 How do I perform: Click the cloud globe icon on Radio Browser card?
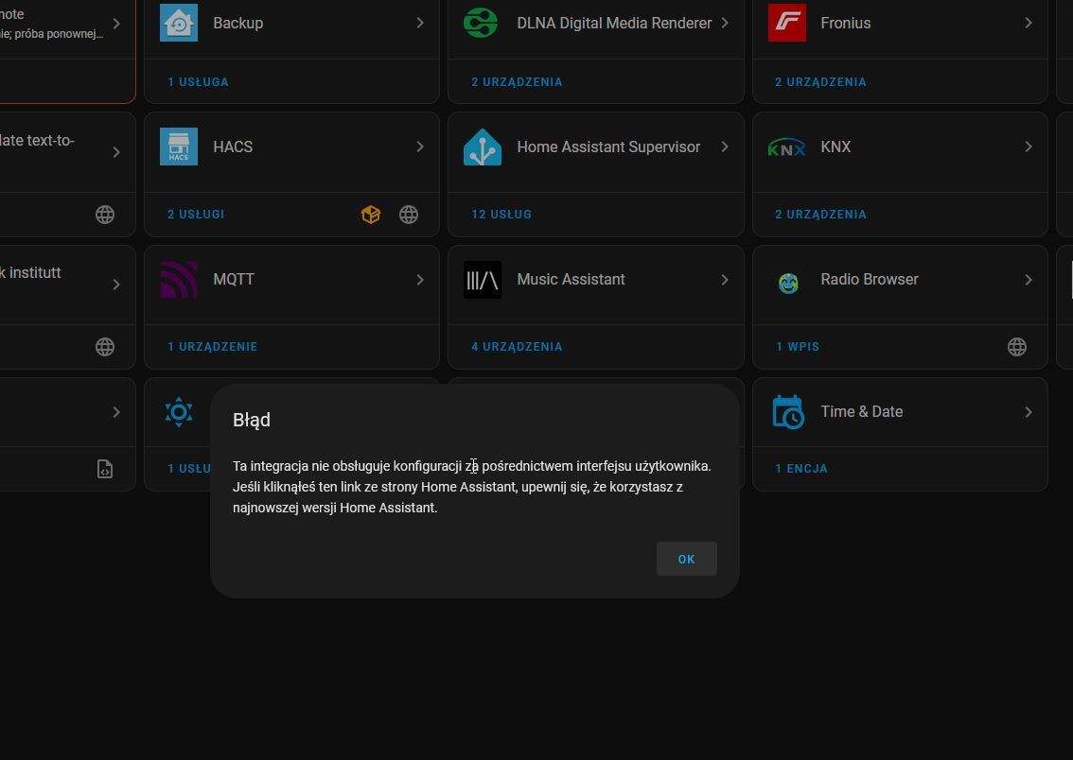1017,347
